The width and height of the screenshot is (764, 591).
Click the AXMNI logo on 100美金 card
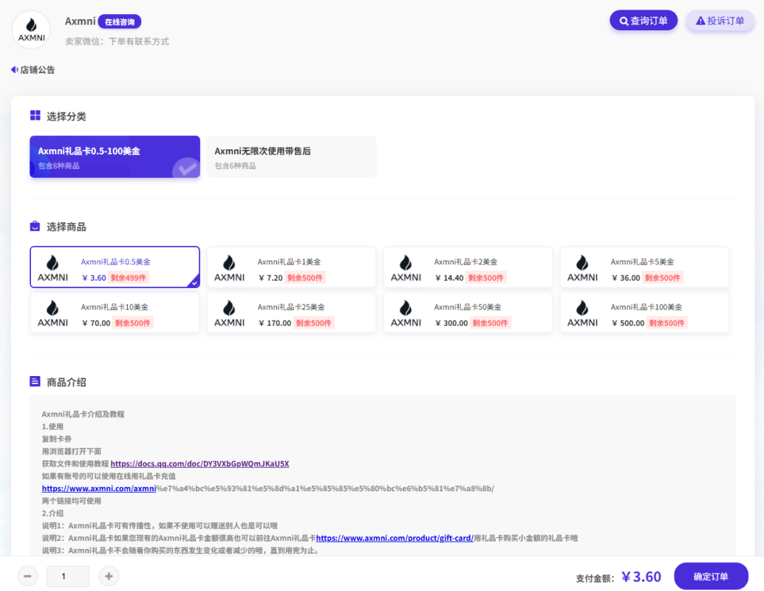click(x=582, y=314)
